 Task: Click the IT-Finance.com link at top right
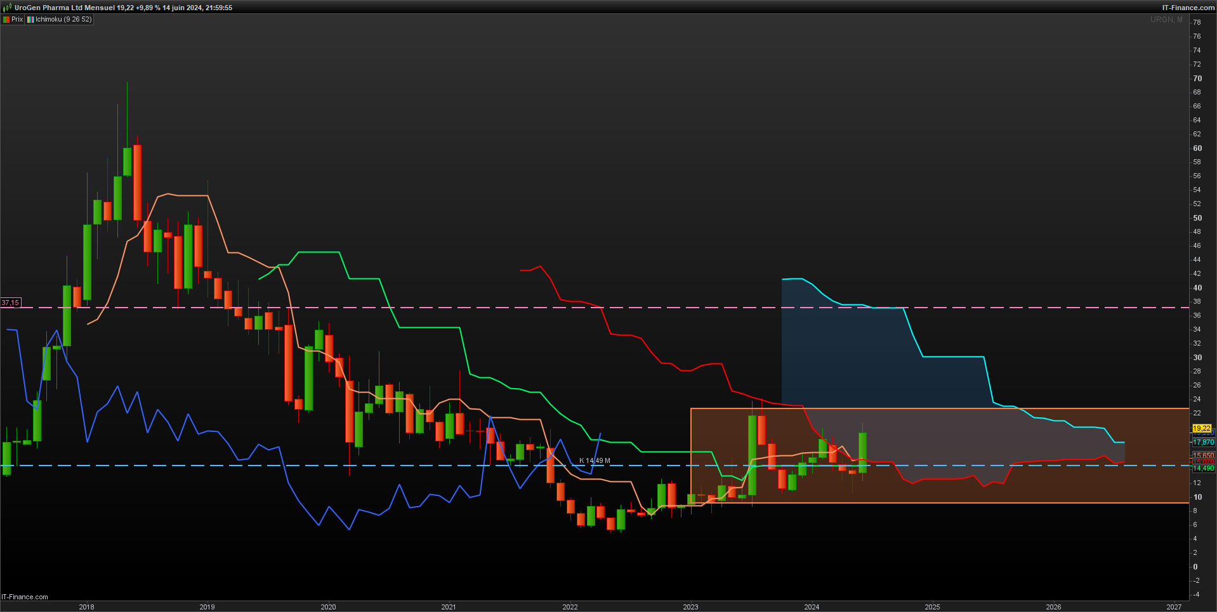point(1188,8)
